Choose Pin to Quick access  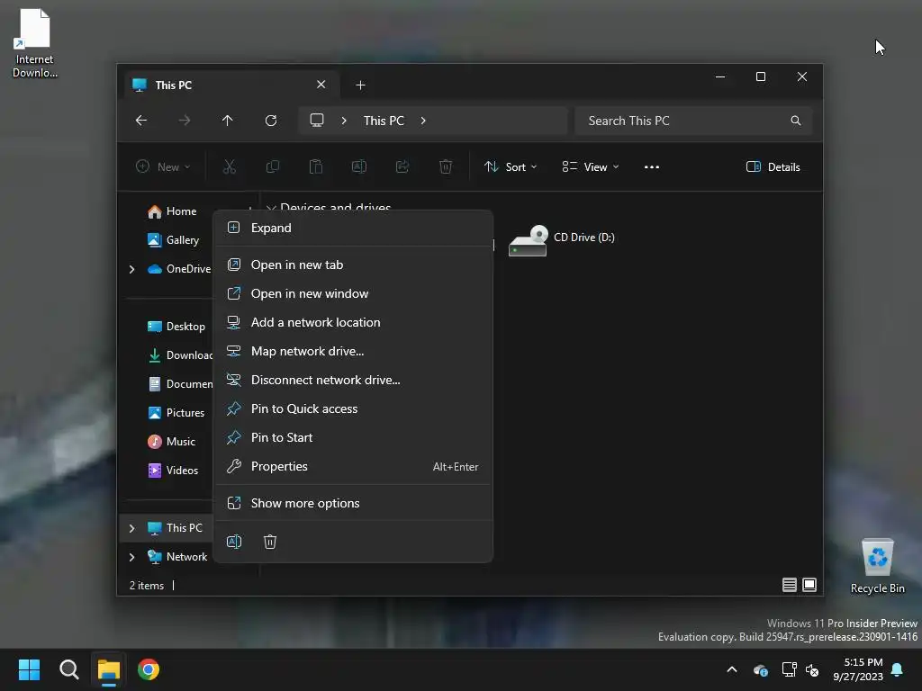pos(353,409)
